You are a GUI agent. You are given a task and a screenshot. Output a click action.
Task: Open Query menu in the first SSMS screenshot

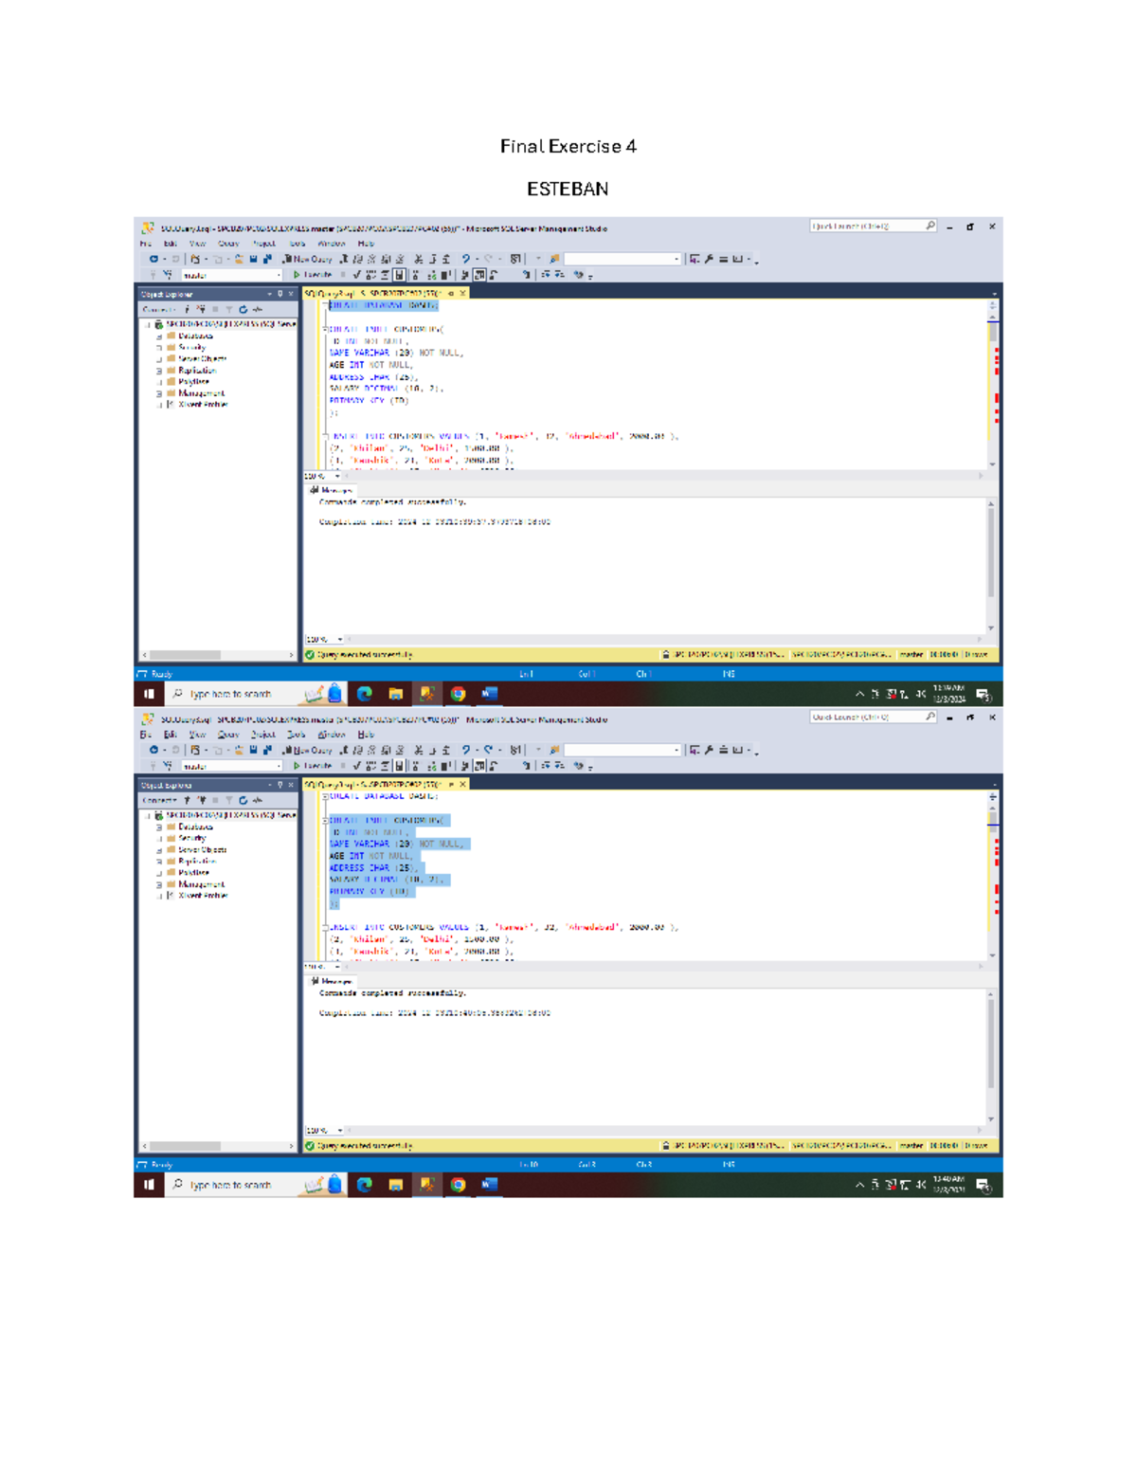pos(228,244)
